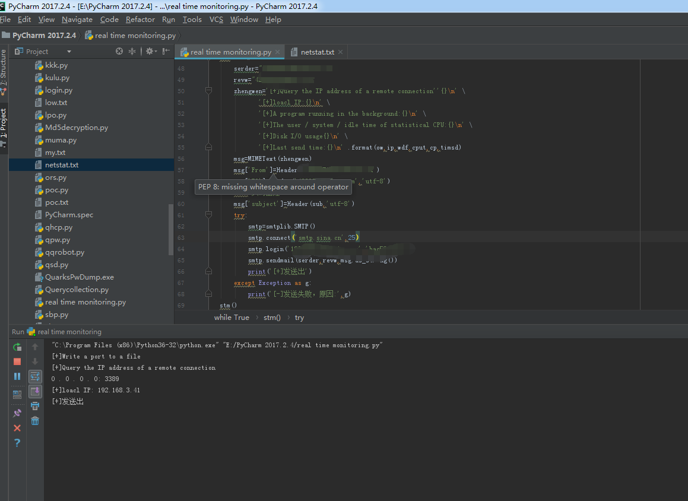Select muma.py in project tree
Screen dimensions: 688x501
point(61,140)
